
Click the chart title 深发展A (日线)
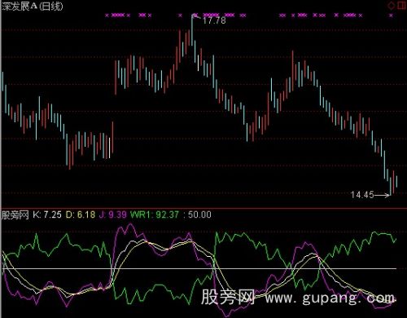click(x=33, y=7)
